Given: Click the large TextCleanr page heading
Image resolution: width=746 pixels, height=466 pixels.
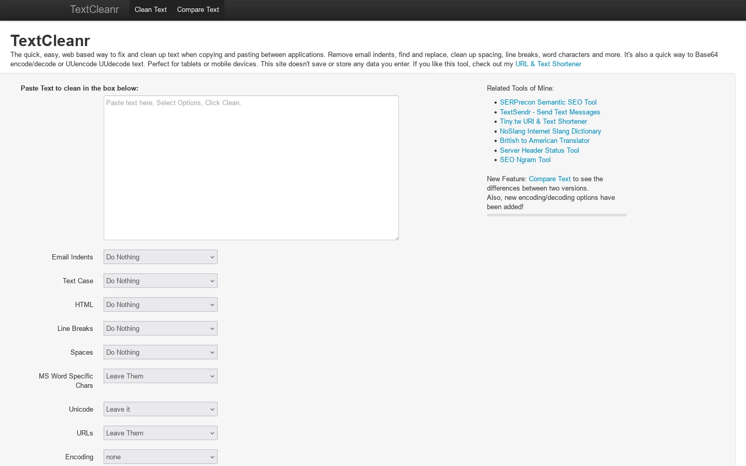Looking at the screenshot, I should 50,40.
